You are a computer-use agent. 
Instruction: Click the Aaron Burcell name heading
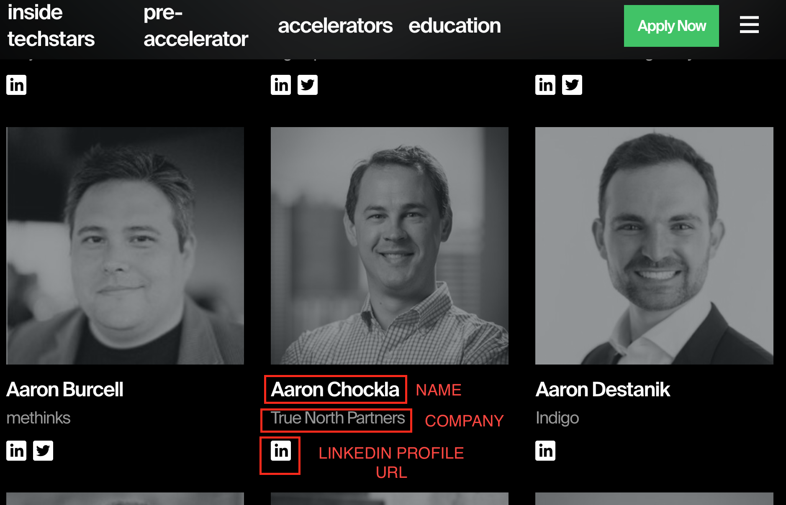tap(65, 390)
